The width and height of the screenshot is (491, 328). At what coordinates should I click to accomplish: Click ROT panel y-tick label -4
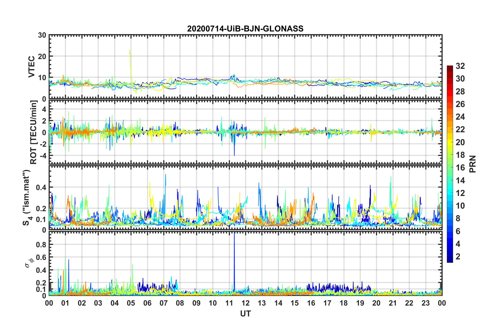pyautogui.click(x=43, y=155)
